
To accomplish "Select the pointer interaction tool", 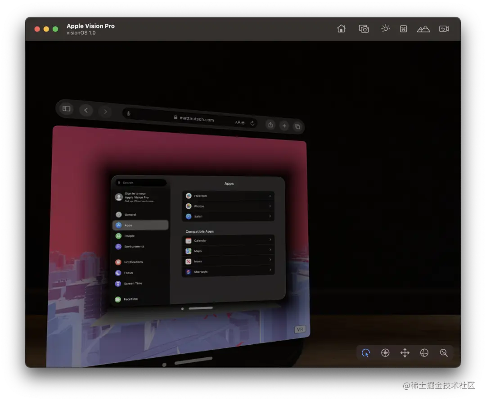I will (x=366, y=353).
